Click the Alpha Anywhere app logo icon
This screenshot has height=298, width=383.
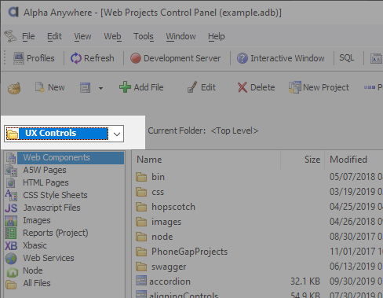coord(13,12)
